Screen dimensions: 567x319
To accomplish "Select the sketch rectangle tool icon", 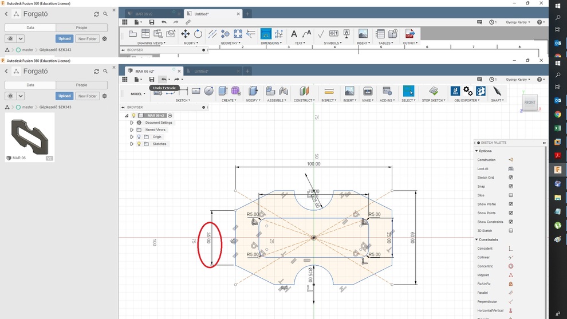I will (196, 91).
